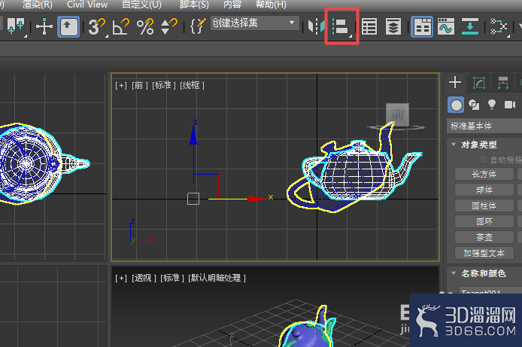Open the 帮助(H) menu
The height and width of the screenshot is (347, 522).
(x=271, y=5)
